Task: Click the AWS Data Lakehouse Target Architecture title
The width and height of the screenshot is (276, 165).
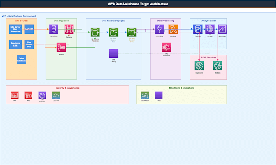Action: (x=138, y=4)
